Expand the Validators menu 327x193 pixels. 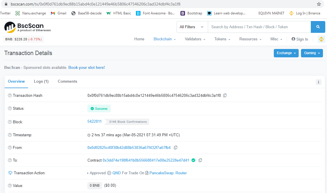pos(195,39)
